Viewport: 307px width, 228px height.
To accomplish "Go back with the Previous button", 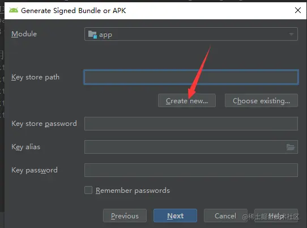I will [125, 216].
